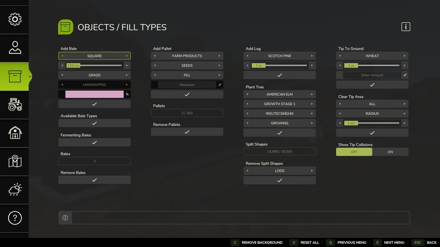Select the Placeables barn icon in the sidebar
This screenshot has width=440, height=247.
click(14, 133)
